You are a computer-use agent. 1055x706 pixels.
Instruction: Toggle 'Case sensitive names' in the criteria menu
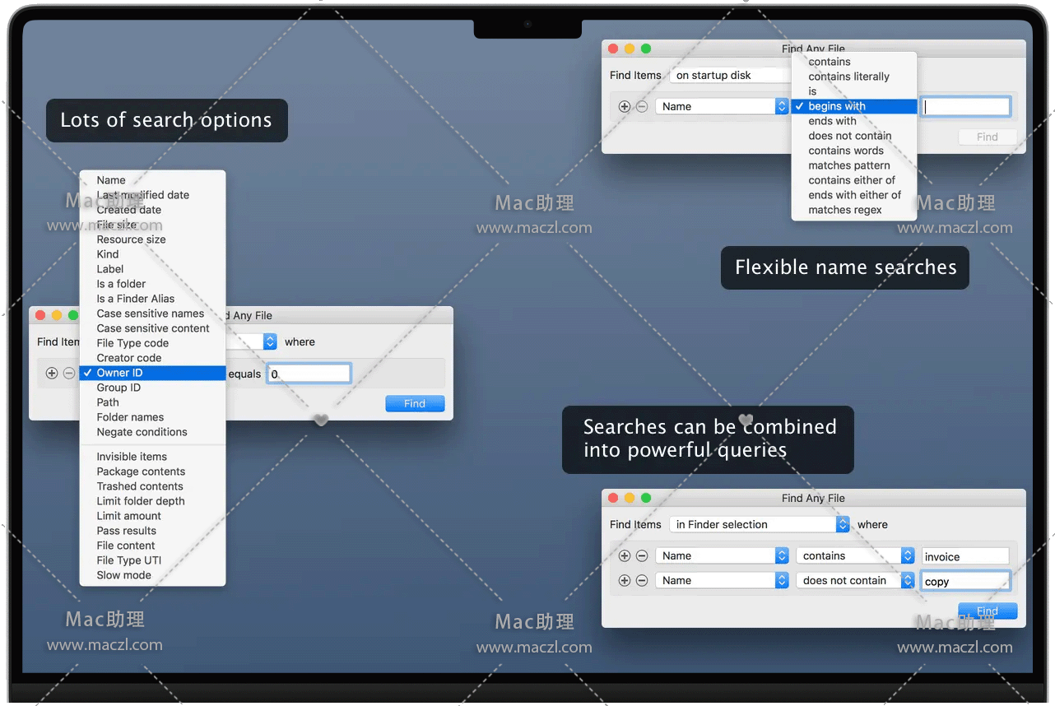click(x=150, y=314)
